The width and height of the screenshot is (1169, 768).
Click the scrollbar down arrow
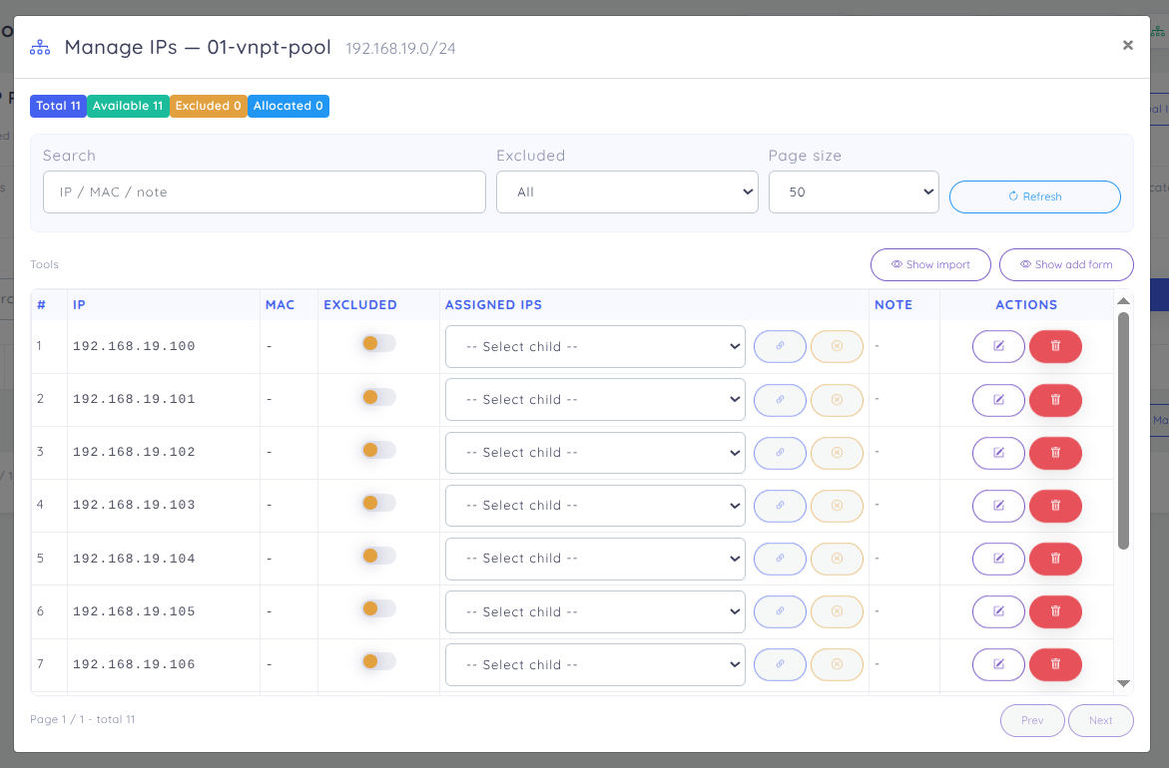point(1123,683)
